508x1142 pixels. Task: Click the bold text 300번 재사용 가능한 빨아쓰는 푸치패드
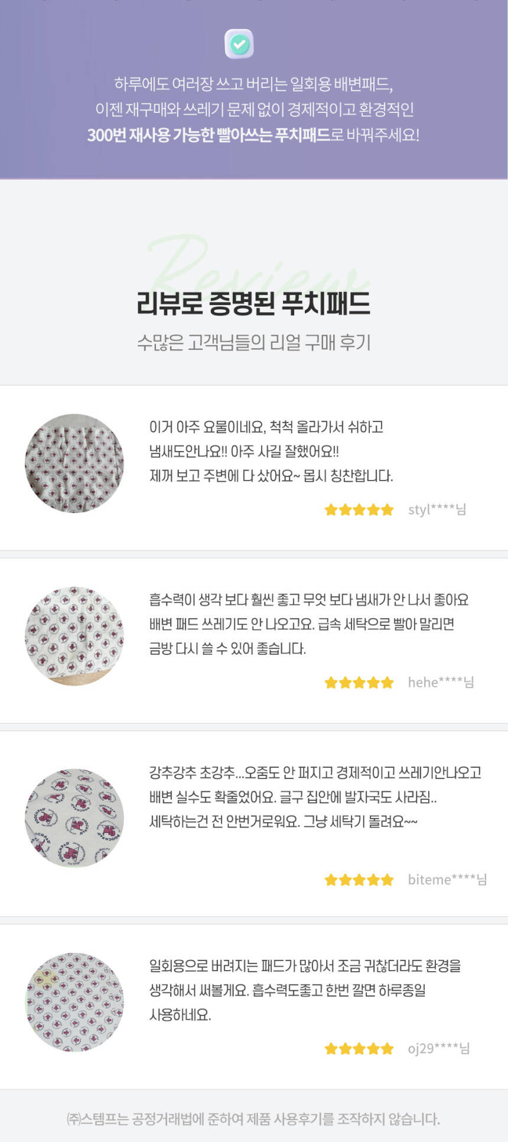pyautogui.click(x=209, y=135)
